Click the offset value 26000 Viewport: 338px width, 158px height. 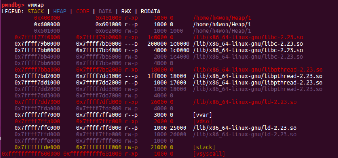178,134
